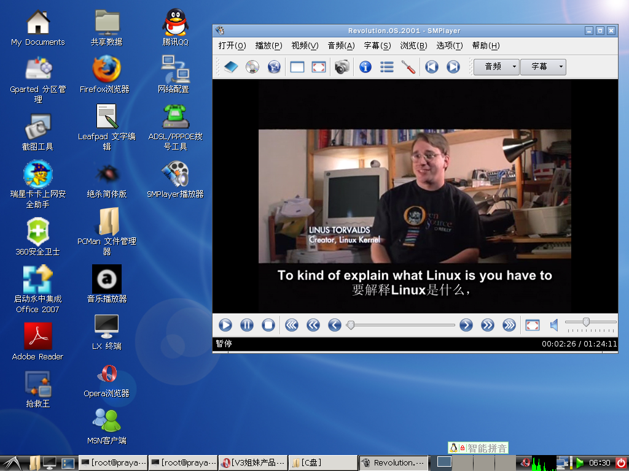Viewport: 629px width, 471px height.
Task: Click the paused video frame
Action: point(415,196)
